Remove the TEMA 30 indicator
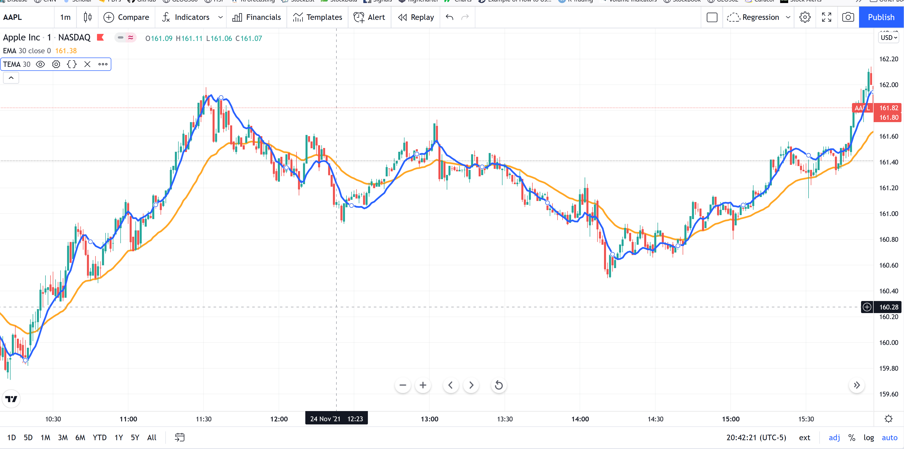 tap(87, 64)
